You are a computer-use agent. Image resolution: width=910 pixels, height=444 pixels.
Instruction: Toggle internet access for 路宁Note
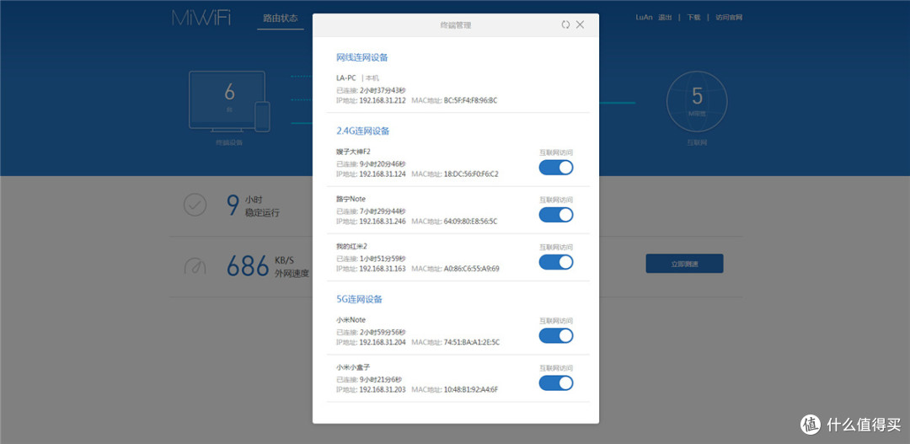pos(556,215)
